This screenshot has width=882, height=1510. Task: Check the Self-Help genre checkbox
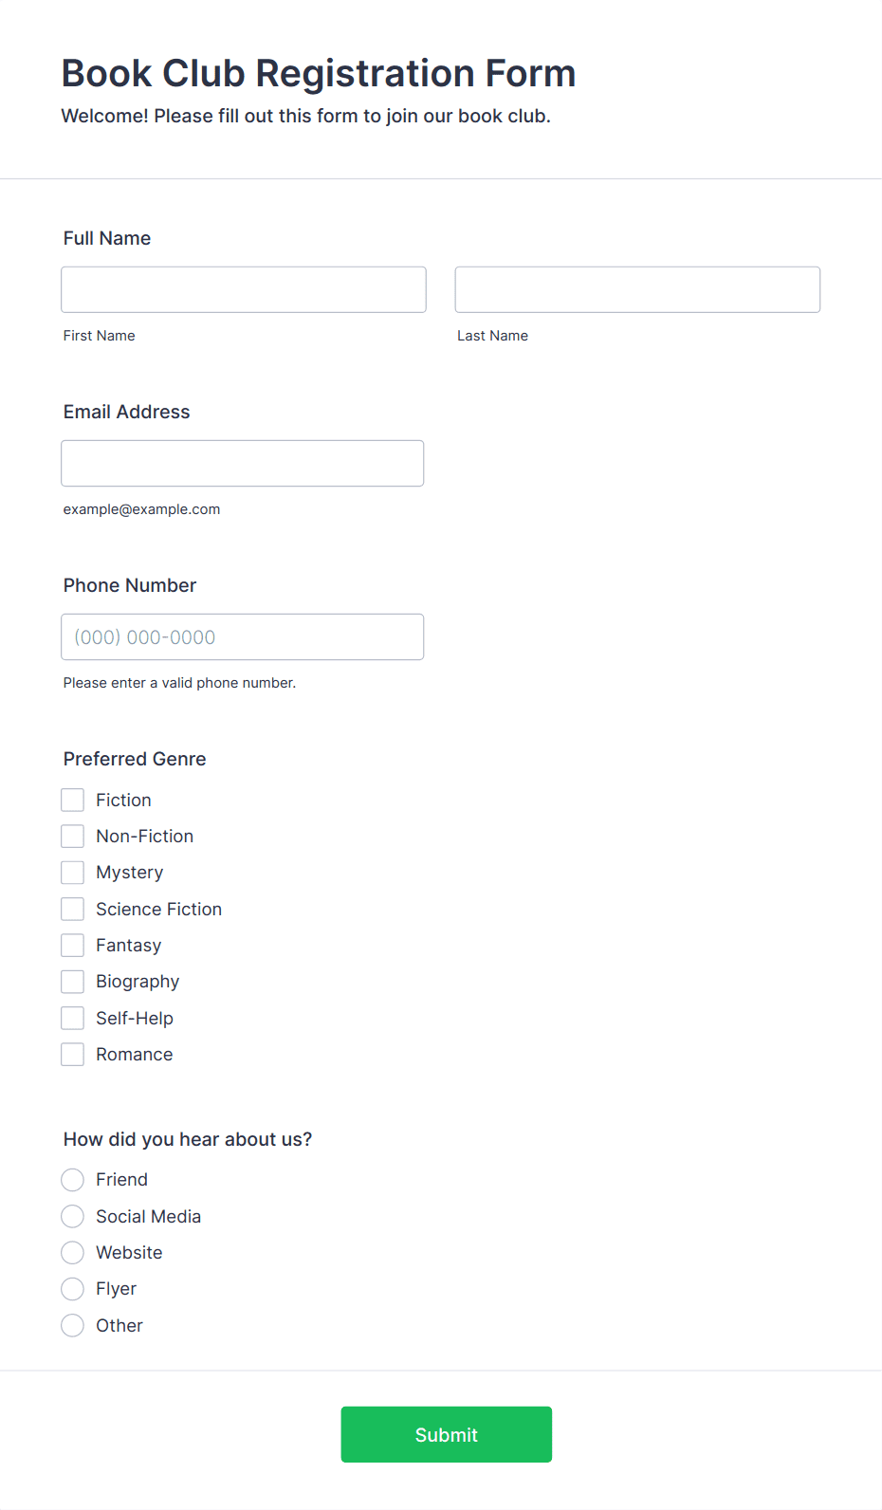coord(72,1018)
